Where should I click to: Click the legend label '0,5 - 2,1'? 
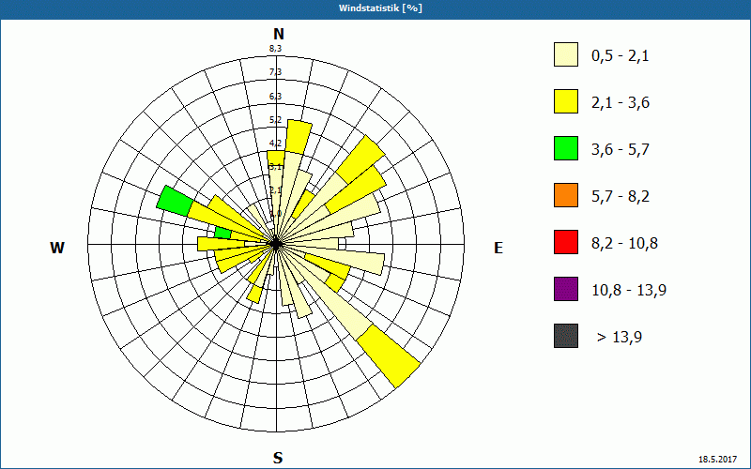click(x=620, y=56)
